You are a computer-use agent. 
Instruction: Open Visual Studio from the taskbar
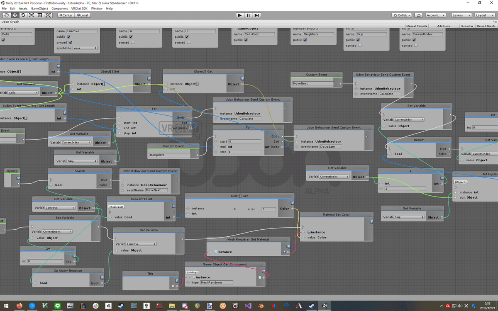tap(248, 306)
